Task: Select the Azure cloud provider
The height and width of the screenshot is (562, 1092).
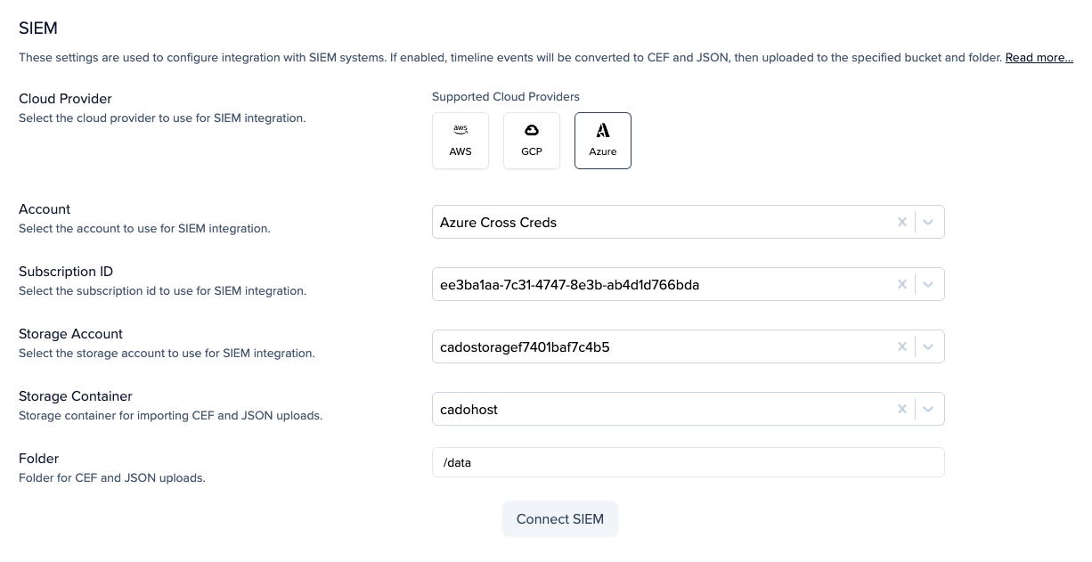Action: [x=603, y=141]
